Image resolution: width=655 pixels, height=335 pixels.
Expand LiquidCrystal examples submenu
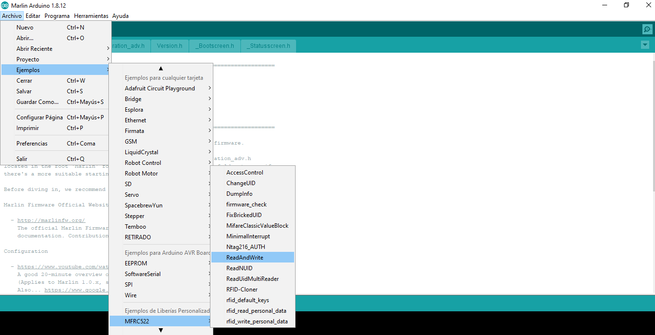click(161, 152)
